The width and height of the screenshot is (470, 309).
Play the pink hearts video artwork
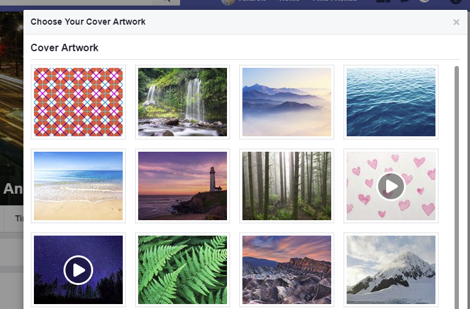[391, 186]
